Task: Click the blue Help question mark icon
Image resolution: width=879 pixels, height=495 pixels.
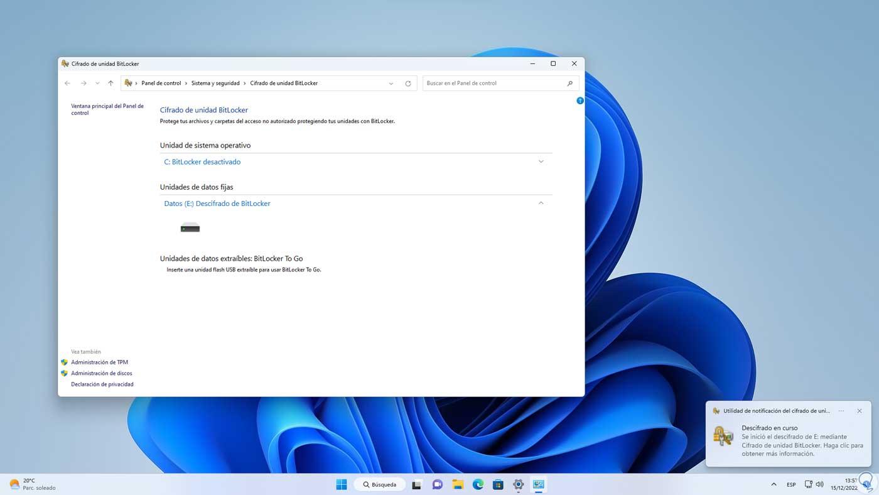Action: [580, 100]
